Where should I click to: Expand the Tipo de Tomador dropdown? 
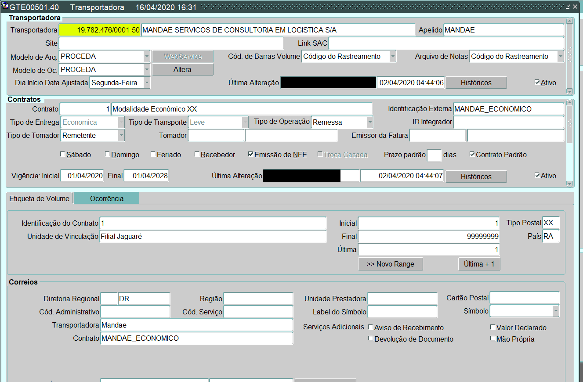pos(121,136)
